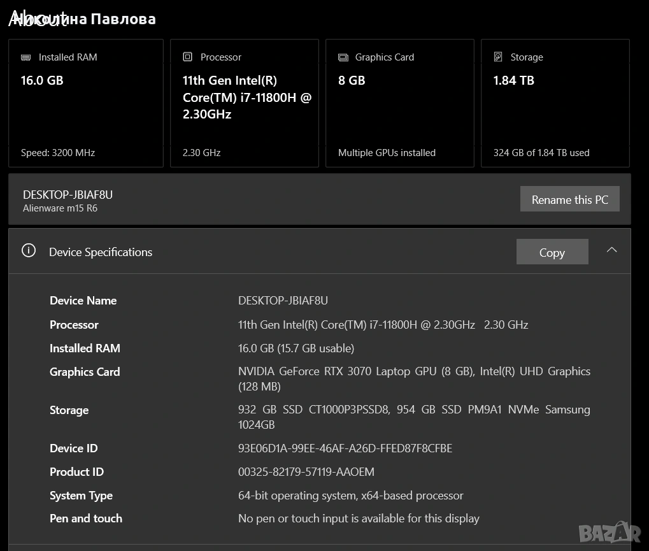
Task: Click the Storage drive icon
Action: [x=498, y=57]
